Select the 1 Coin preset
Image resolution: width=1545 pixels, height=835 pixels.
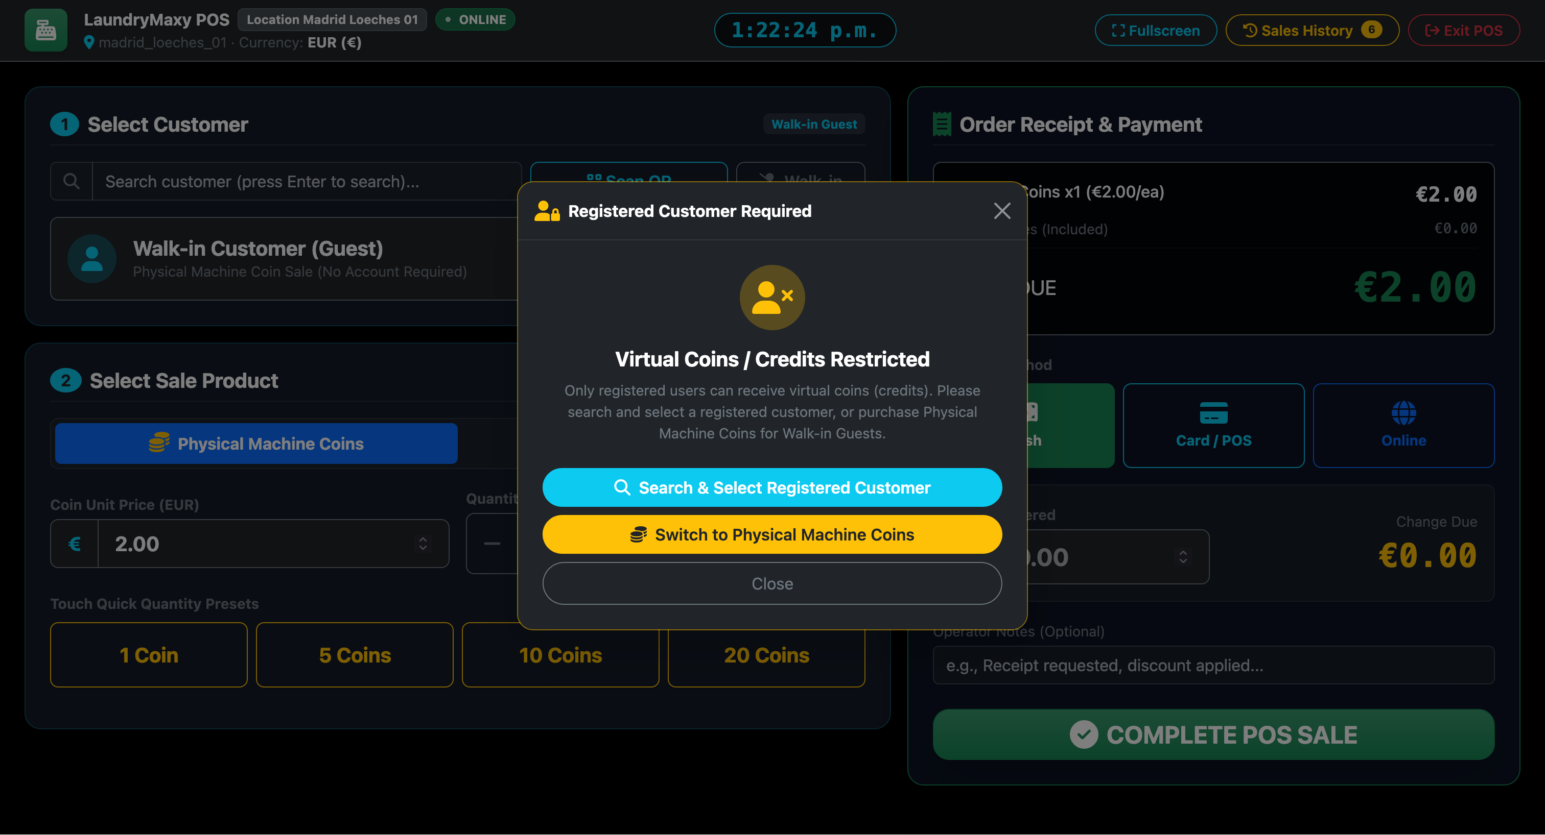(x=149, y=655)
